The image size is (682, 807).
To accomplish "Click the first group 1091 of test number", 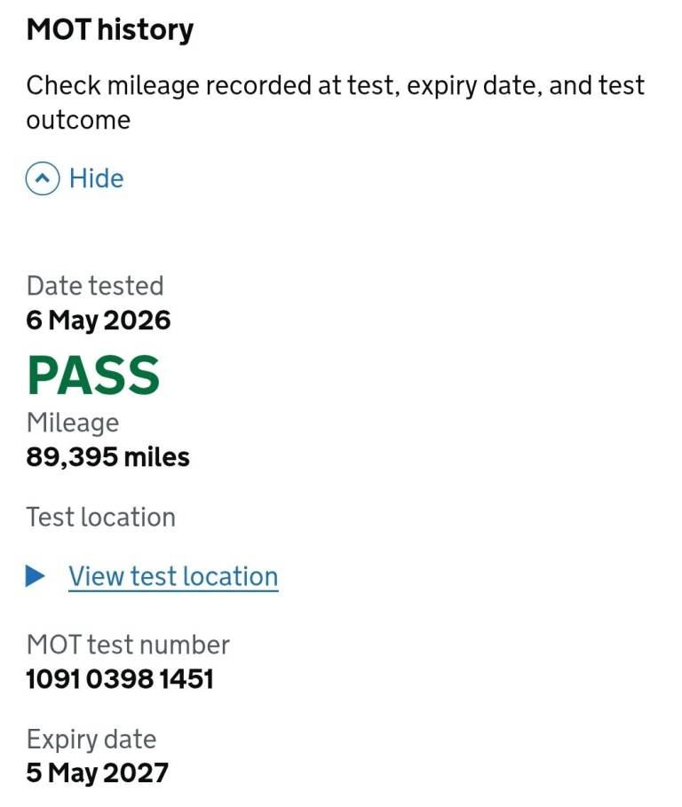I will click(x=53, y=679).
